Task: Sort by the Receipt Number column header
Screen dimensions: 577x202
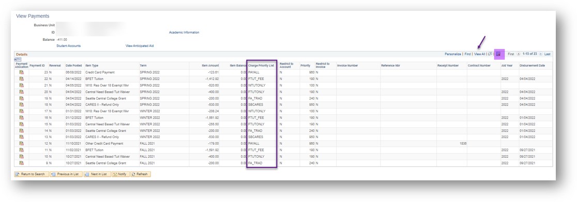Action: click(x=447, y=65)
